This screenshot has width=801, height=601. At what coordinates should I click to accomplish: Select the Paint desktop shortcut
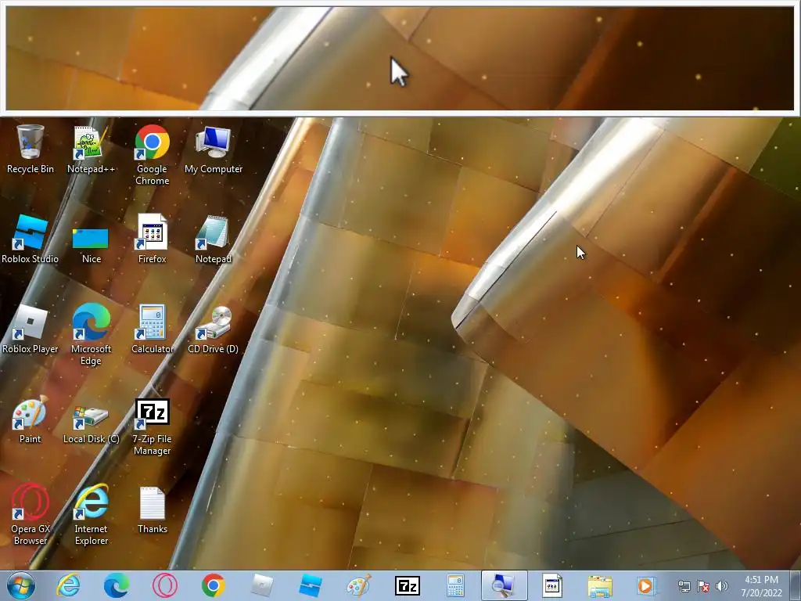pos(31,419)
